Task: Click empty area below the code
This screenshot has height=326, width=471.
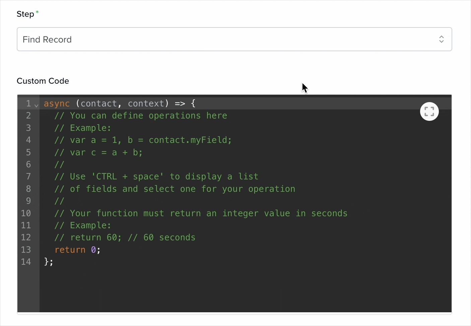Action: pyautogui.click(x=245, y=290)
